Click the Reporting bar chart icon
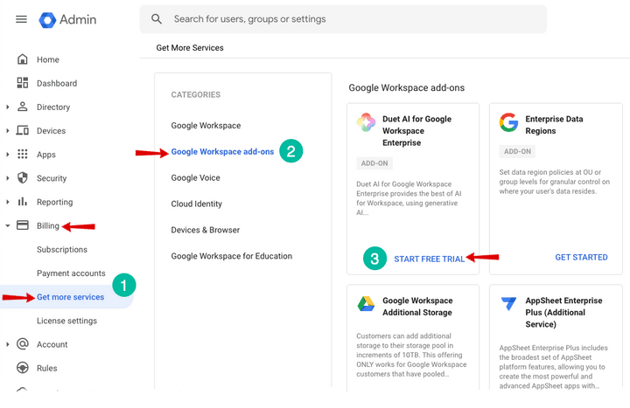The height and width of the screenshot is (408, 630). [23, 202]
